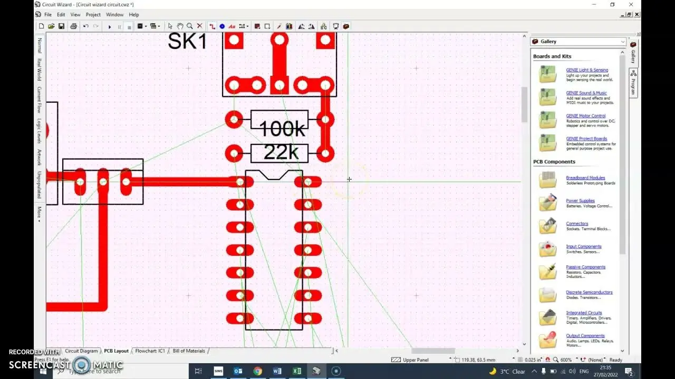Open the Integrated Circuits link
Screen dimensions: 675x379
(584, 313)
